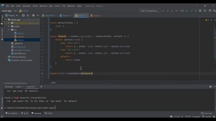Screen dimensions: 216x121
Task: Toggle the Favorites tool window strip button
Action: point(2,103)
